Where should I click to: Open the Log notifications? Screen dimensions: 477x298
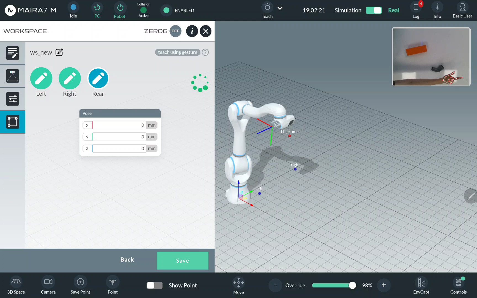click(416, 7)
